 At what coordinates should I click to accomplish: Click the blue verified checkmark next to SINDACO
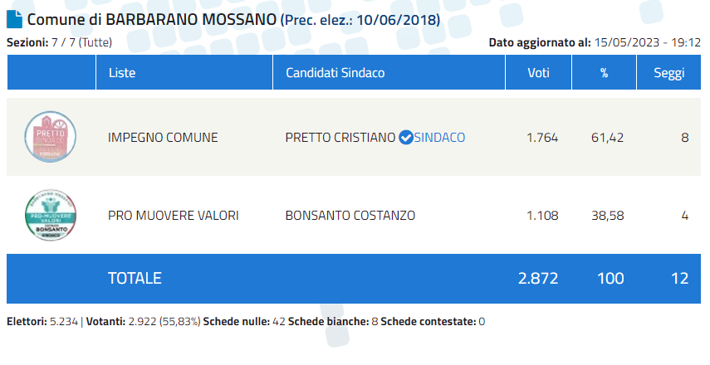(406, 138)
